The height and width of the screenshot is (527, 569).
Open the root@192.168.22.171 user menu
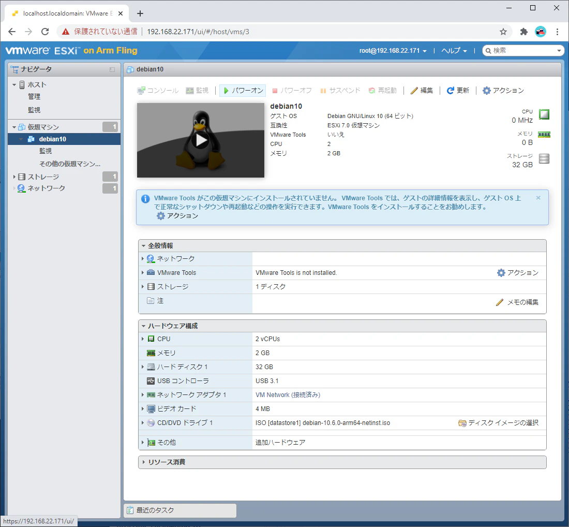click(393, 51)
